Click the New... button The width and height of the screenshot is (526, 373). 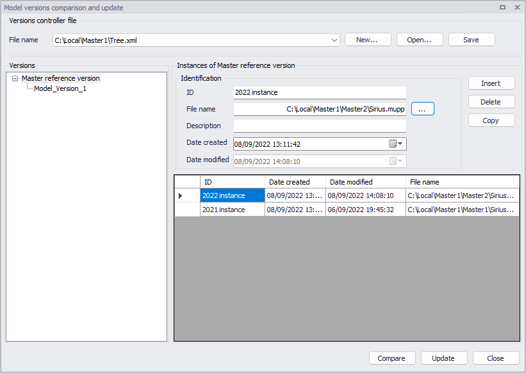point(368,40)
